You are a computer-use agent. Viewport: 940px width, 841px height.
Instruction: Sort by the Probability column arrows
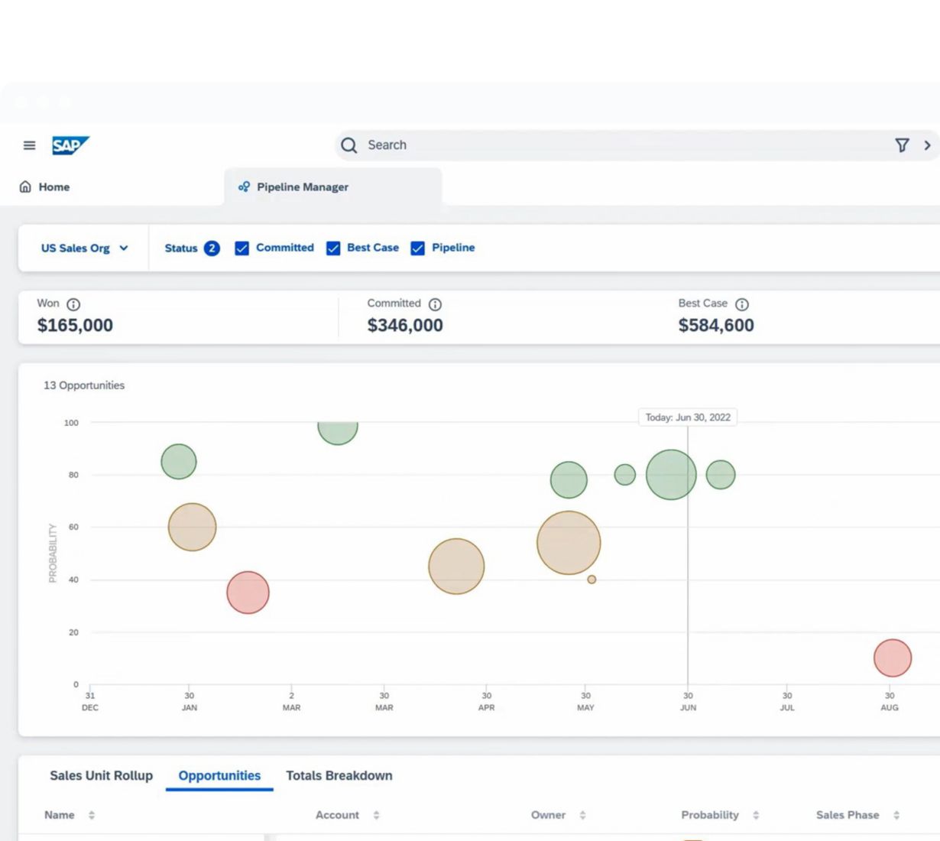pyautogui.click(x=756, y=815)
